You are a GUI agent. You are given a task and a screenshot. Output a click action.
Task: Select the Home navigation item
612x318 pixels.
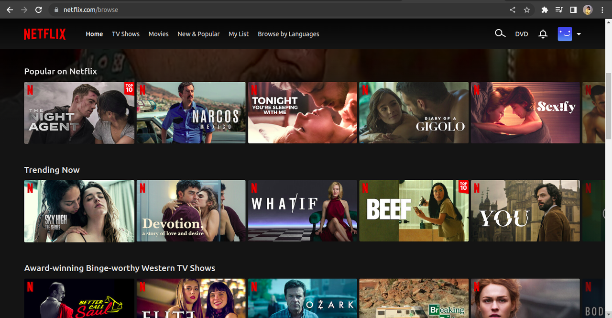(x=94, y=34)
